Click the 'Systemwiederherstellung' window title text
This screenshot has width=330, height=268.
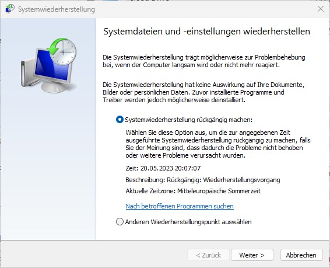pos(57,9)
